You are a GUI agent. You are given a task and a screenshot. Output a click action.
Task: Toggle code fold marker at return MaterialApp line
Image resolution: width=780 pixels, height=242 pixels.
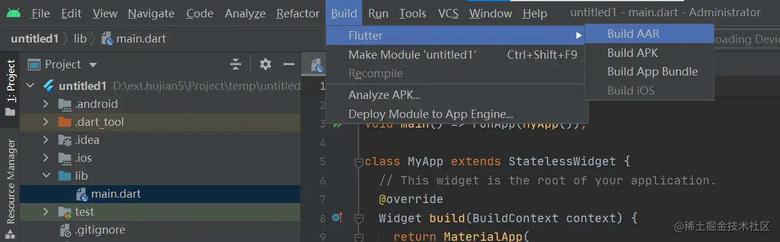click(359, 237)
